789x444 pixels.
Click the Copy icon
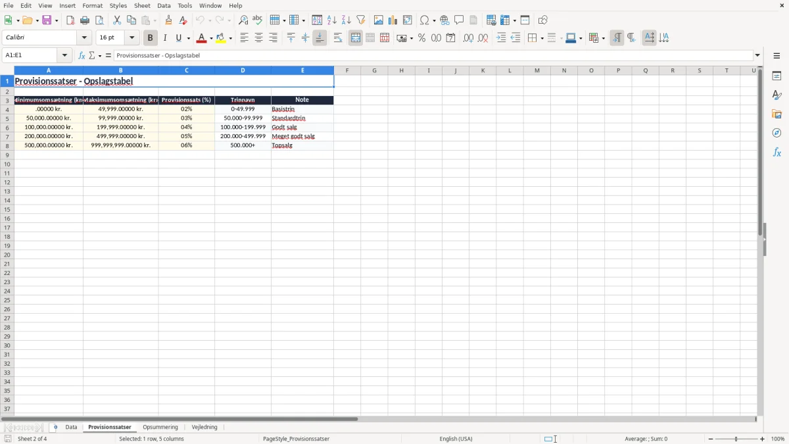(x=131, y=20)
